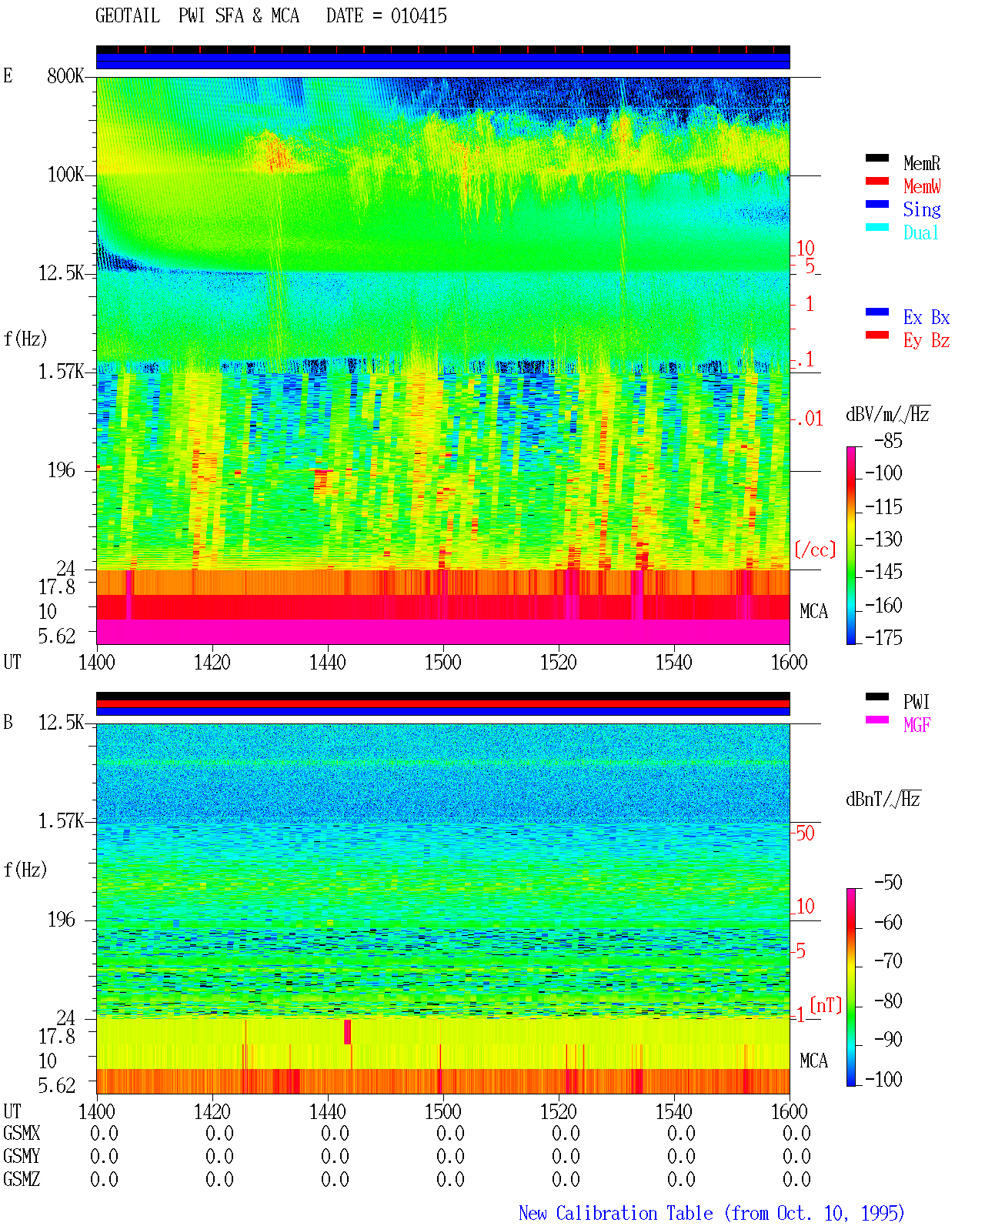Click the black MemR legend swatch

click(x=877, y=158)
